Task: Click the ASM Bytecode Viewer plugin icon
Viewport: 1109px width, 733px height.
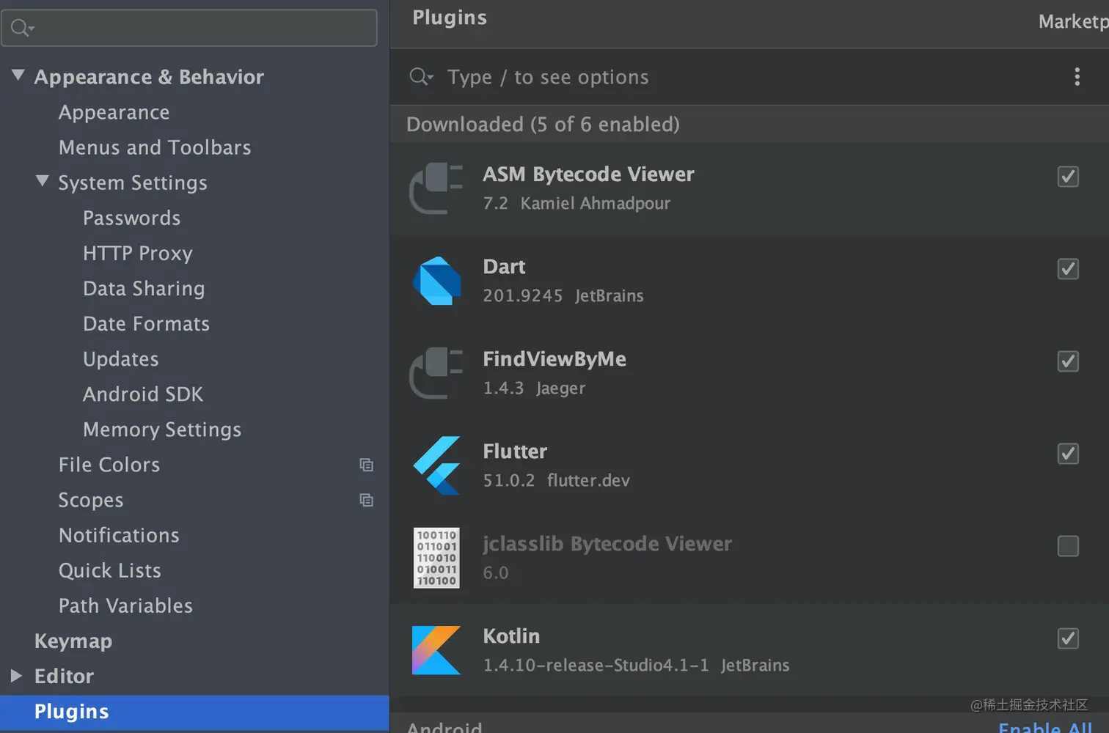Action: pyautogui.click(x=436, y=188)
